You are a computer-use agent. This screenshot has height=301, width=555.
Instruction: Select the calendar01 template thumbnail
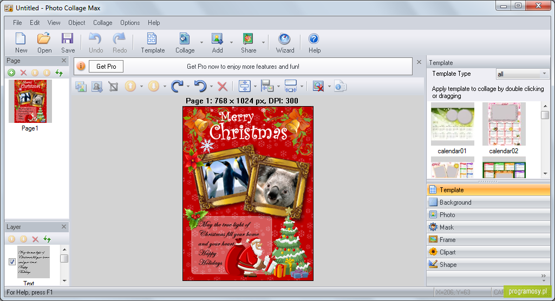click(452, 124)
